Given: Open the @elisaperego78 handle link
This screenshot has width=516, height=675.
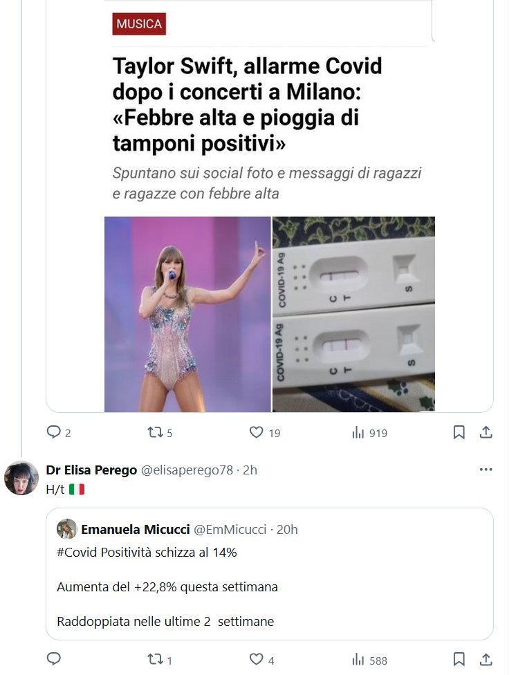Looking at the screenshot, I should click(x=187, y=470).
